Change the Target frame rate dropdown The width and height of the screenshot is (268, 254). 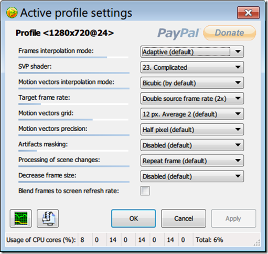[192, 98]
